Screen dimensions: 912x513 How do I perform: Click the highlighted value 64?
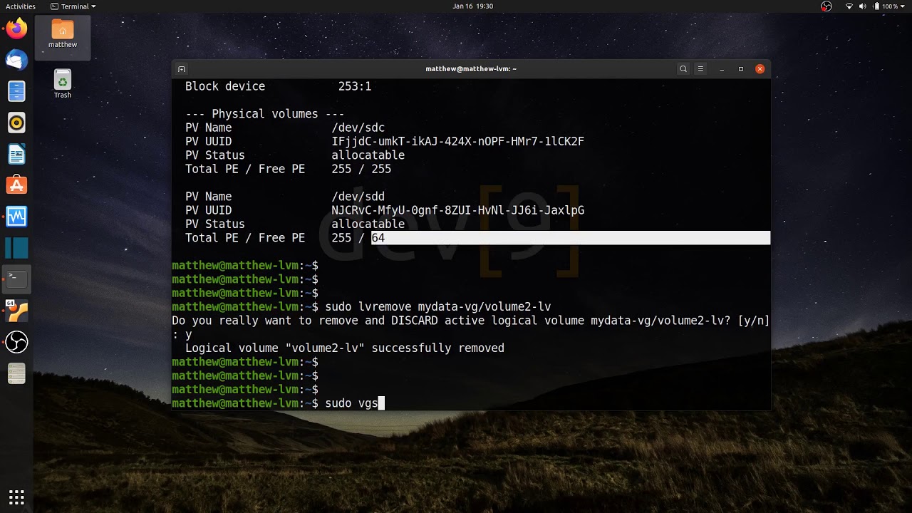click(x=378, y=238)
